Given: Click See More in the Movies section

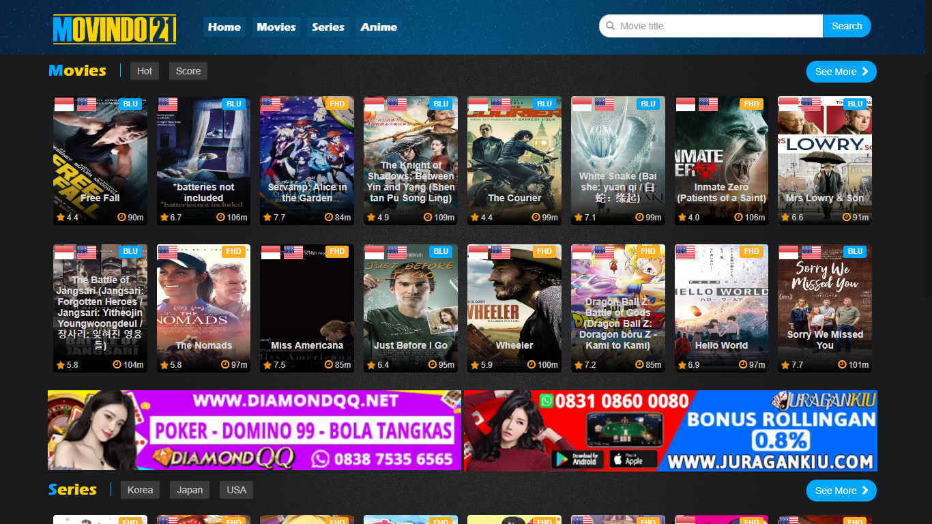Looking at the screenshot, I should click(x=841, y=72).
